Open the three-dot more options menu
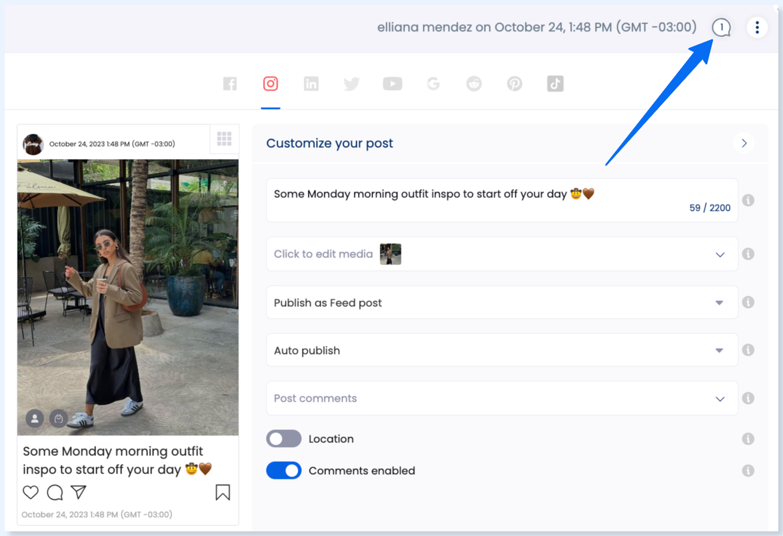Screen dimensions: 783x536 point(757,27)
